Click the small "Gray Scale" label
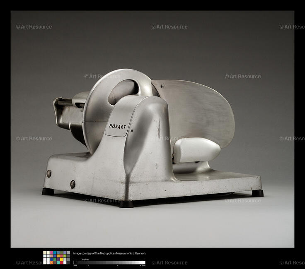Viewport: 305px width, 269px height. pyautogui.click(x=85, y=259)
